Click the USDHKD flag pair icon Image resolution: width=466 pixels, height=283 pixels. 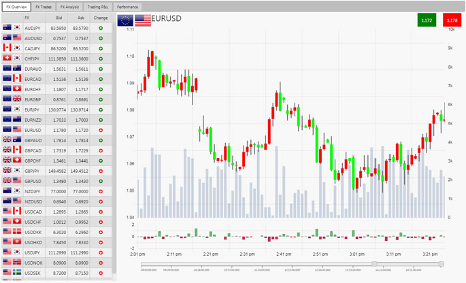pos(12,241)
